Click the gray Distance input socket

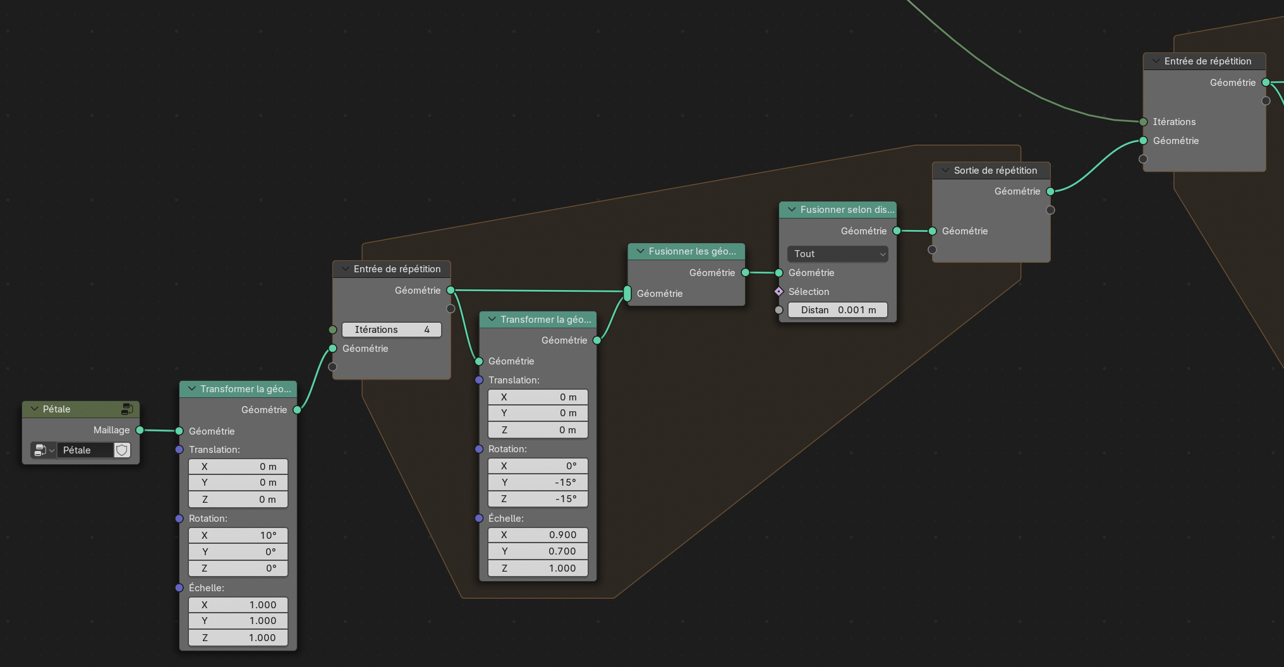coord(779,310)
